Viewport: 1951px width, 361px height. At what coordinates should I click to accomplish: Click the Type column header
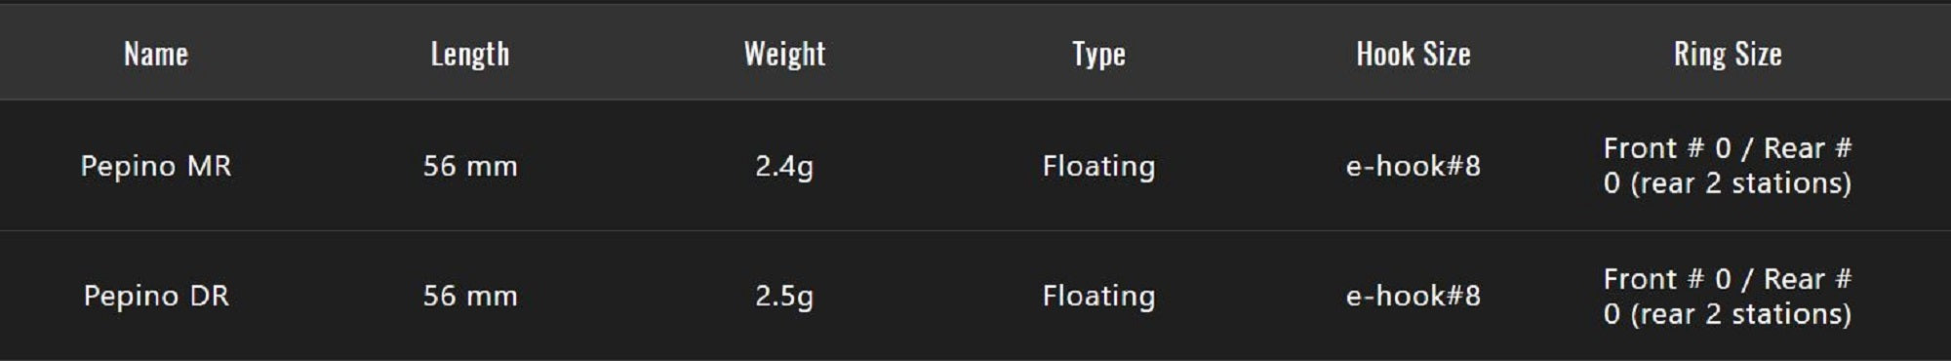coord(1098,54)
